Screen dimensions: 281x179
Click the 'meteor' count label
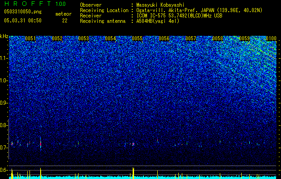[63, 14]
